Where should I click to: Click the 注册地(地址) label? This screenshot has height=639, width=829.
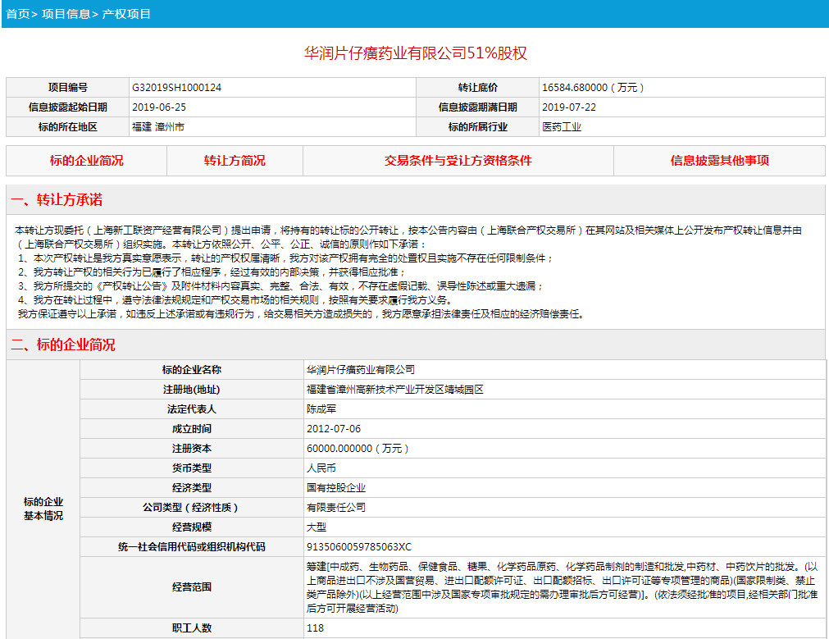click(191, 390)
